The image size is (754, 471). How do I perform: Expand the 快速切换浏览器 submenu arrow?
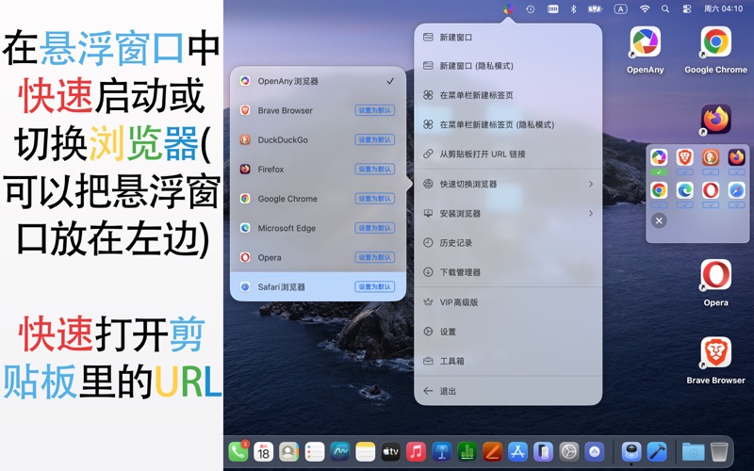(591, 184)
